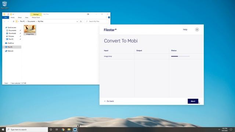Click the Manage contextual tab
This screenshot has width=235, height=132.
(x=36, y=14)
